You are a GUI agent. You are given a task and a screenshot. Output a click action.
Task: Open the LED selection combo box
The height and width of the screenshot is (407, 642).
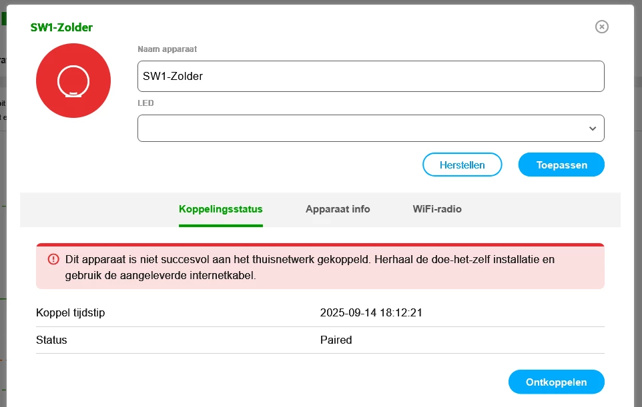[x=360, y=129]
